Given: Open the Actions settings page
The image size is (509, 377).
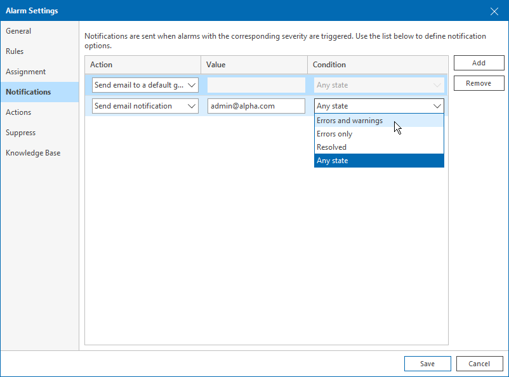Looking at the screenshot, I should 19,112.
